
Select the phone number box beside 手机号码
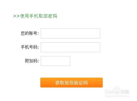[70, 47]
